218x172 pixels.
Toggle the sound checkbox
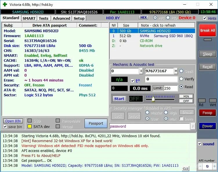199,144
